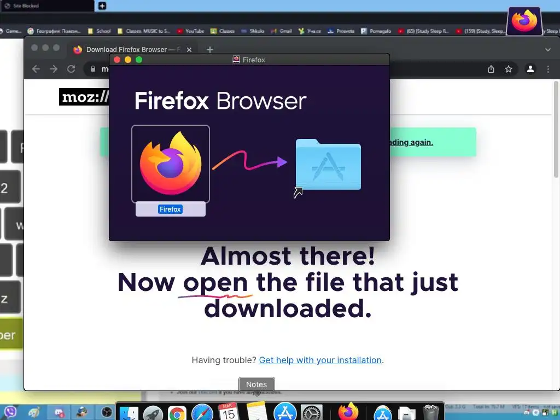Click Firefox icon in the Dock

tap(348, 411)
